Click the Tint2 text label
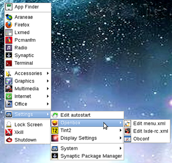172x163 pixels. [x=66, y=130]
